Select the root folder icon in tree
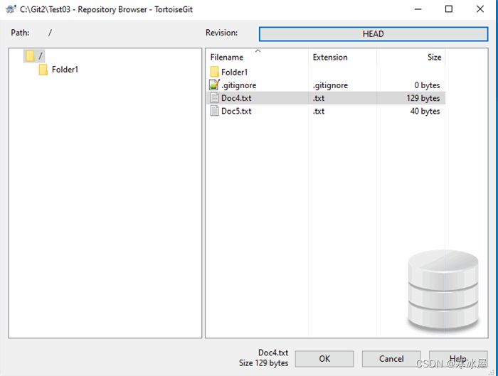The image size is (498, 376). click(x=30, y=56)
